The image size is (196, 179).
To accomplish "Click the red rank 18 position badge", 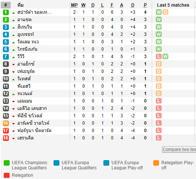I will [x=6, y=138].
